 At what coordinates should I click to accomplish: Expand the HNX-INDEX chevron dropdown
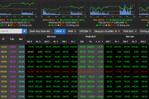107,20
